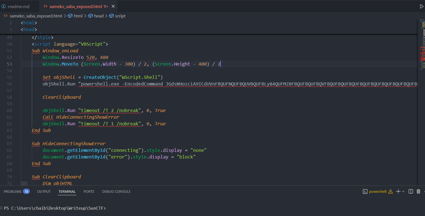Switch to the DEBUG CONSOLE tab

116,191
